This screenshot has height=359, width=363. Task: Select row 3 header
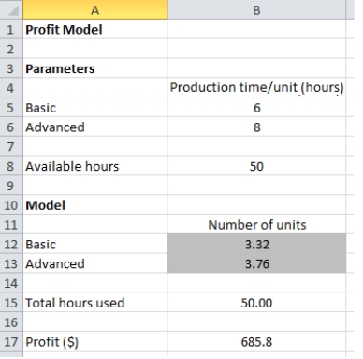pyautogui.click(x=11, y=68)
